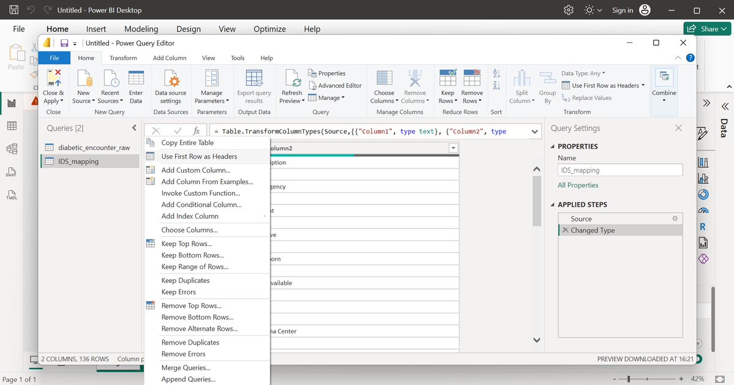Click the Combine icon
This screenshot has width=734, height=385.
[x=664, y=77]
